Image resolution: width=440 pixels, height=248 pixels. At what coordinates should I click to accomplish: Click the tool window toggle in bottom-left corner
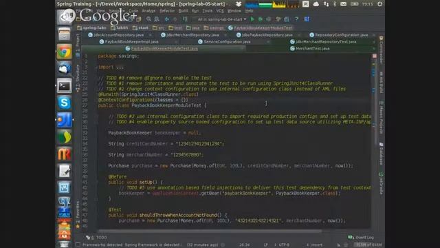pyautogui.click(x=78, y=245)
